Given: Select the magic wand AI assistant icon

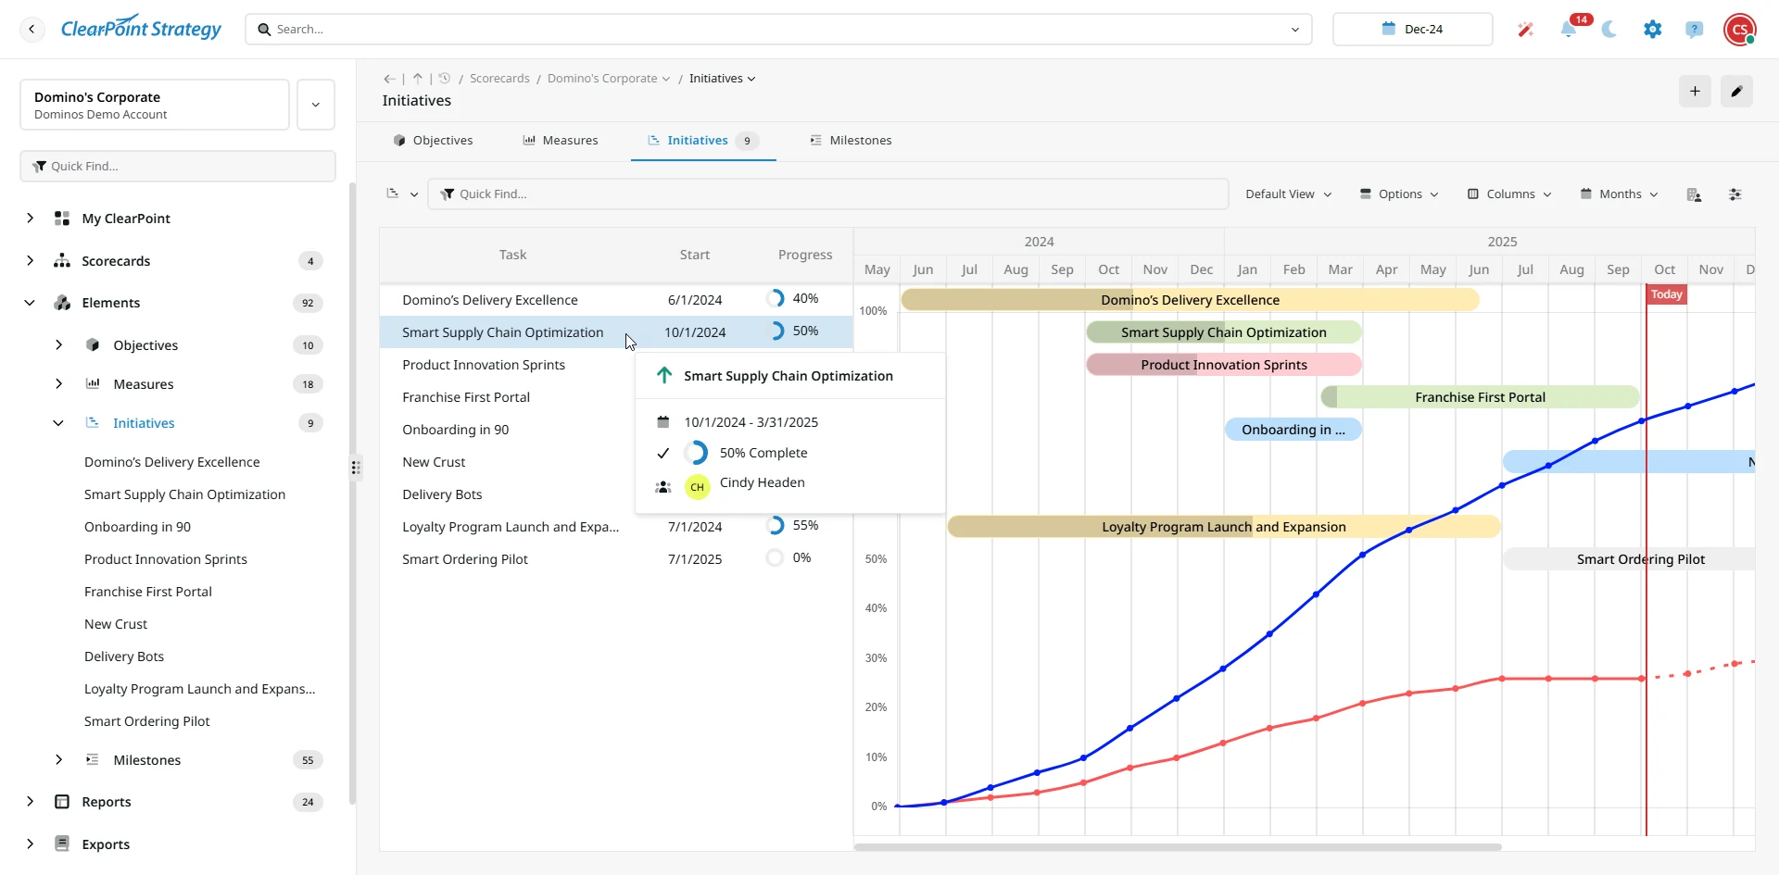Looking at the screenshot, I should (x=1525, y=29).
